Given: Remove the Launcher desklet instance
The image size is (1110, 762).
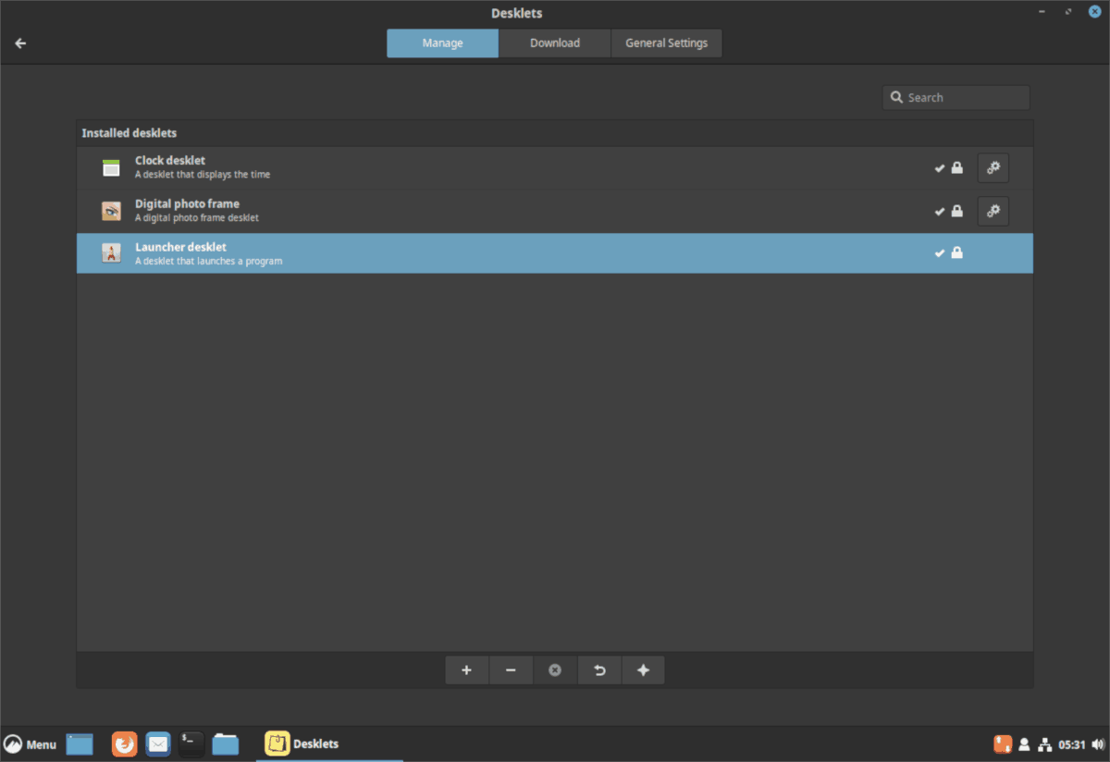Looking at the screenshot, I should click(x=511, y=670).
